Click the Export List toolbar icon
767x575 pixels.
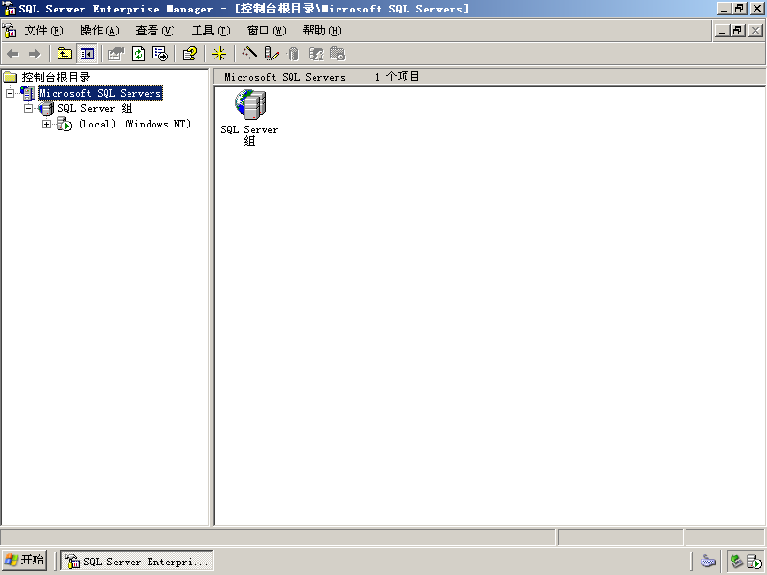(160, 54)
